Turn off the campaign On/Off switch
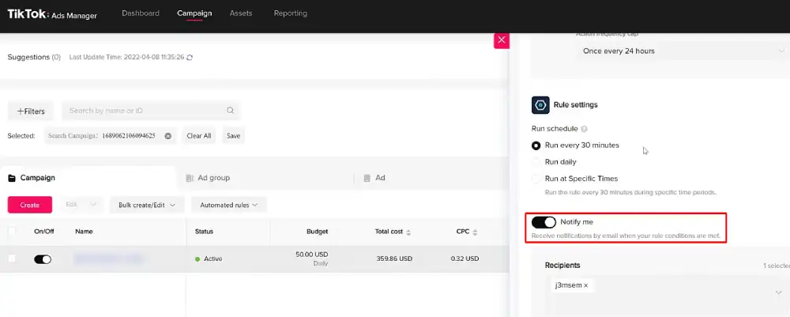The image size is (790, 317). [43, 259]
